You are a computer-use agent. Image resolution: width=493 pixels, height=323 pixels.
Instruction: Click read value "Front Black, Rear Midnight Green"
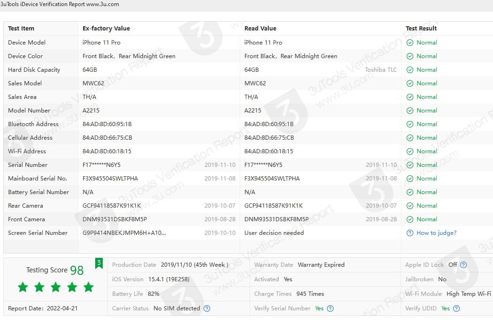291,56
